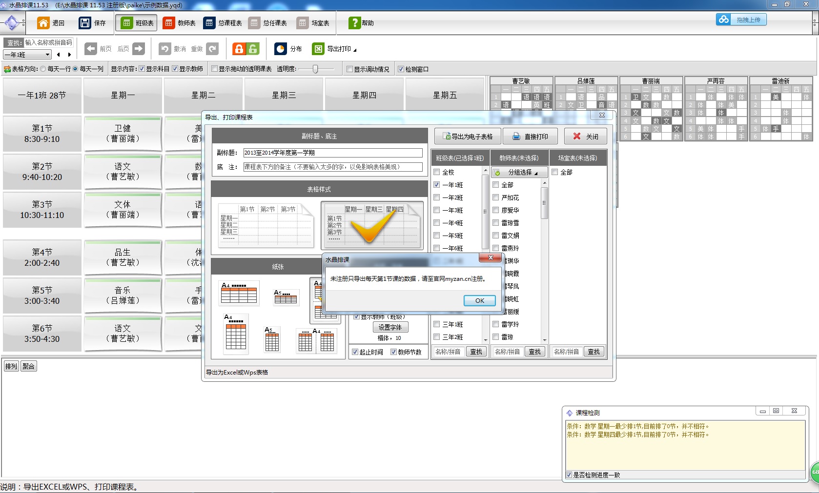Click the 透明度 transparency slider
This screenshot has height=493, width=819.
(x=316, y=69)
